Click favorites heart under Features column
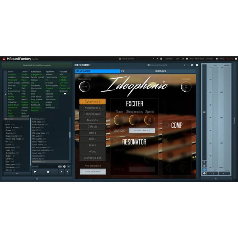238x238 pixels. coord(65,94)
